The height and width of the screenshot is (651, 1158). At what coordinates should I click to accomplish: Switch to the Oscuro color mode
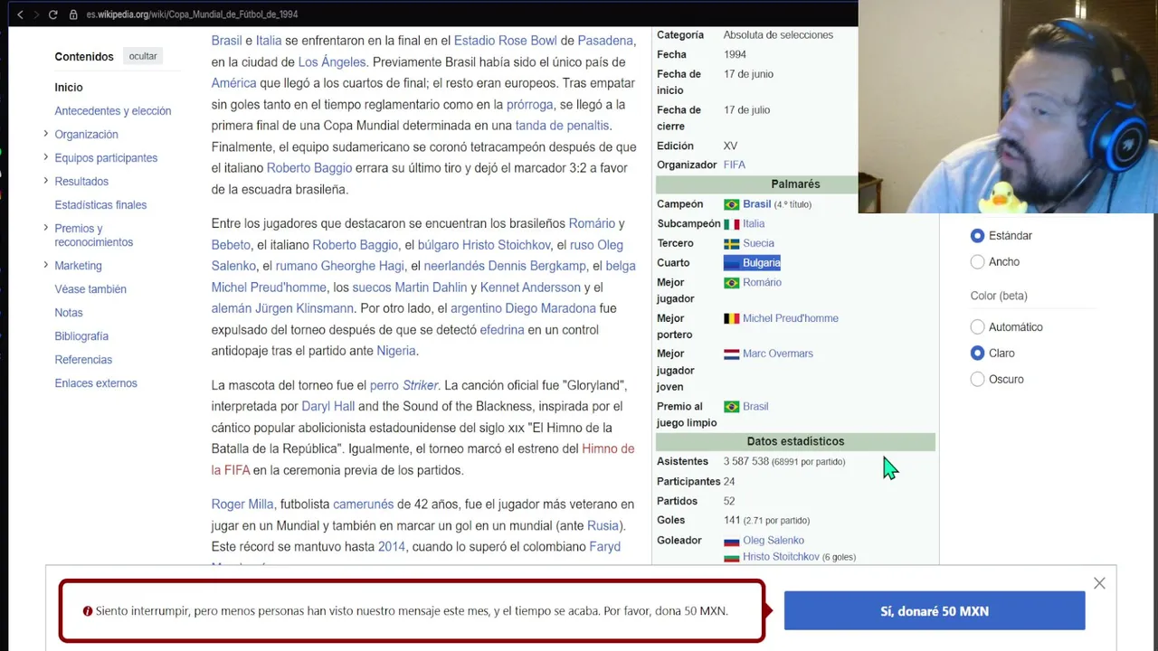977,380
